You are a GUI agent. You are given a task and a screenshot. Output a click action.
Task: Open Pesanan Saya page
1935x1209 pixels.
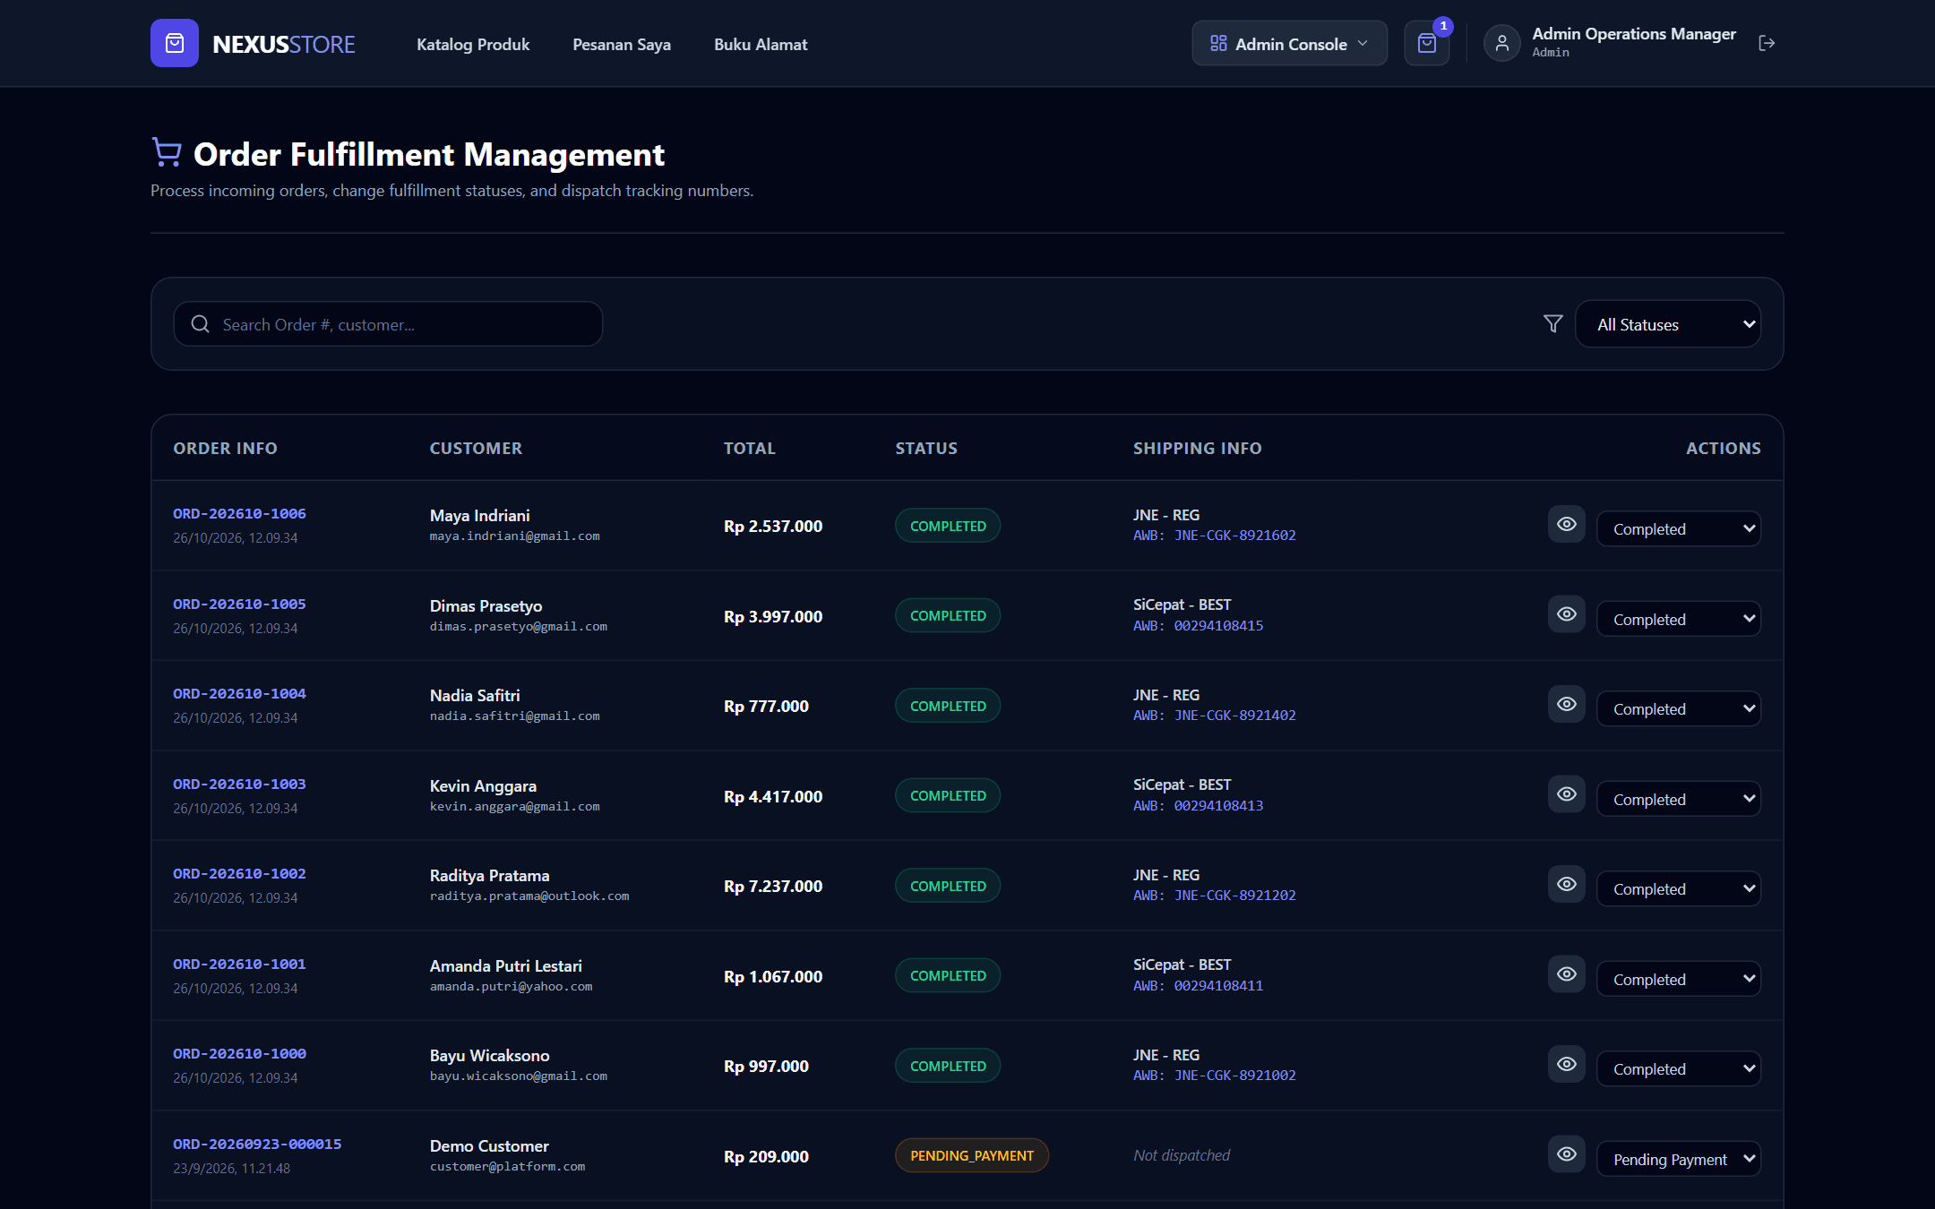(622, 44)
